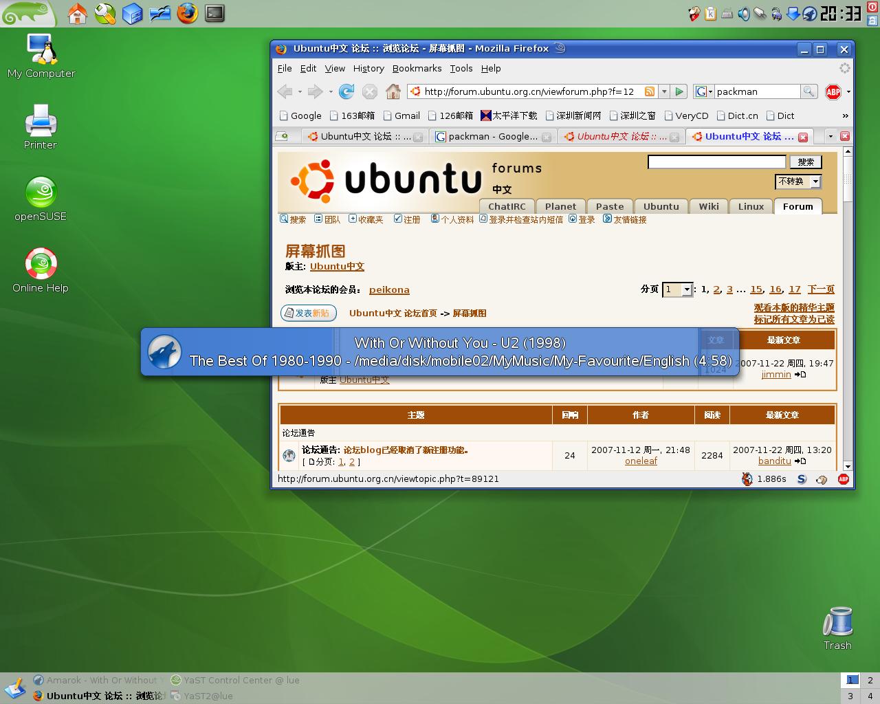
Task: Open the Home folder panel icon
Action: (77, 13)
